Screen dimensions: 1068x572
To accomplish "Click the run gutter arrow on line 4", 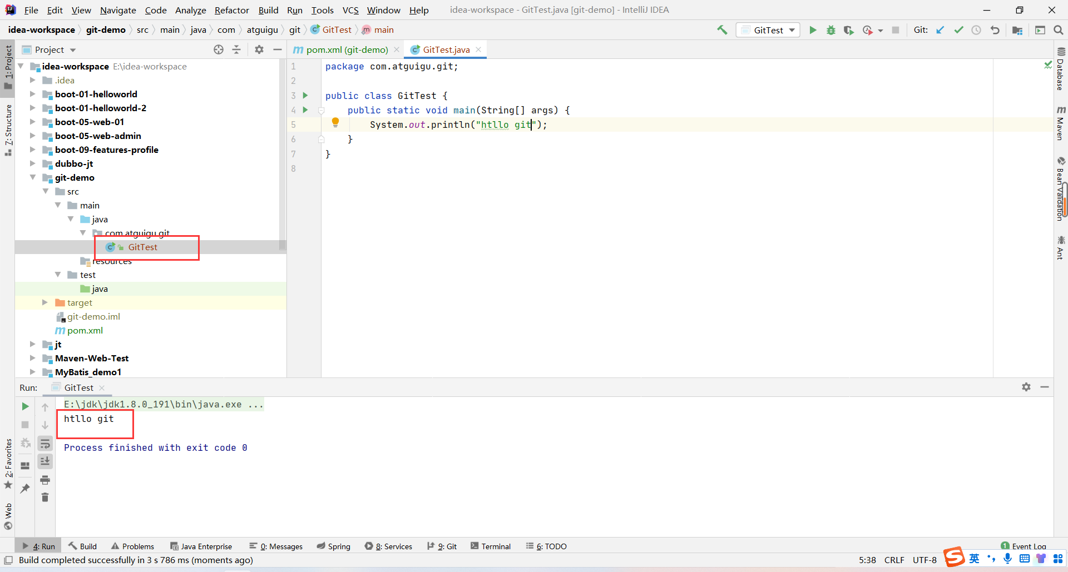I will point(305,110).
